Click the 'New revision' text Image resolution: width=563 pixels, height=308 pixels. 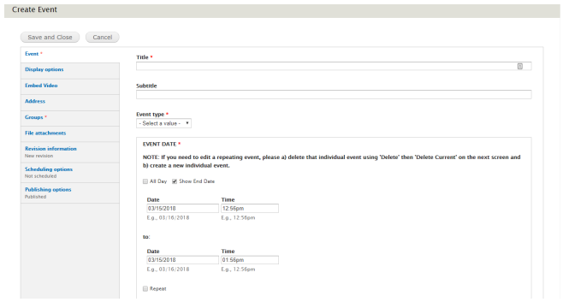(39, 157)
